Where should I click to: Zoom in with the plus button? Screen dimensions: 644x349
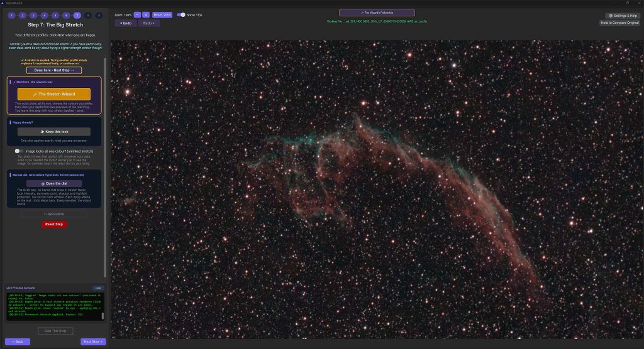pyautogui.click(x=146, y=15)
